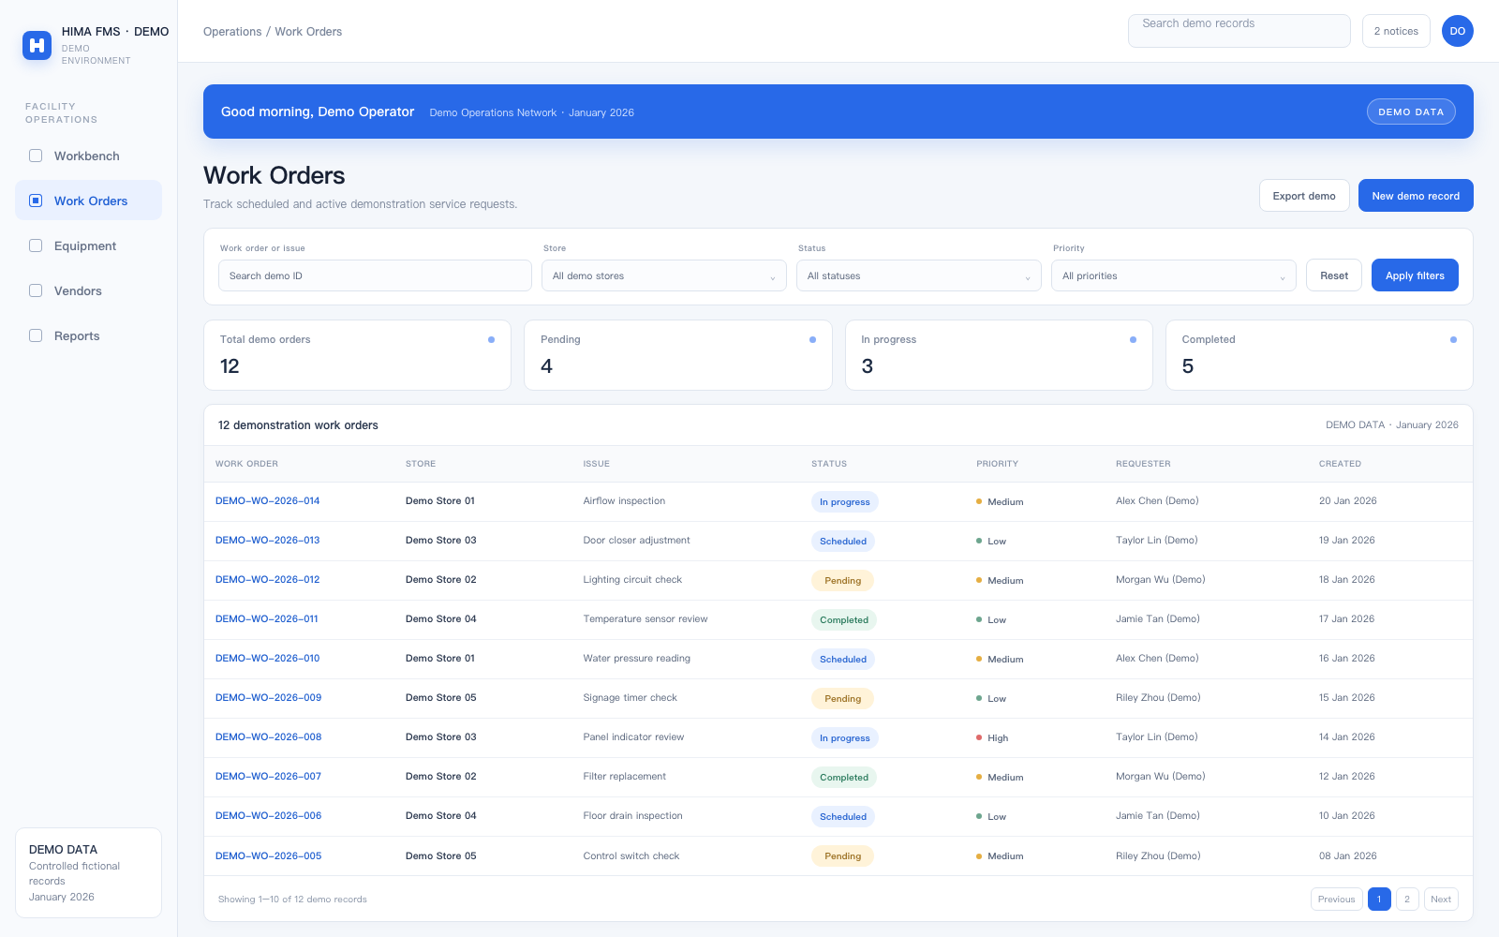
Task: Select page 1 in pagination
Action: pos(1379,900)
